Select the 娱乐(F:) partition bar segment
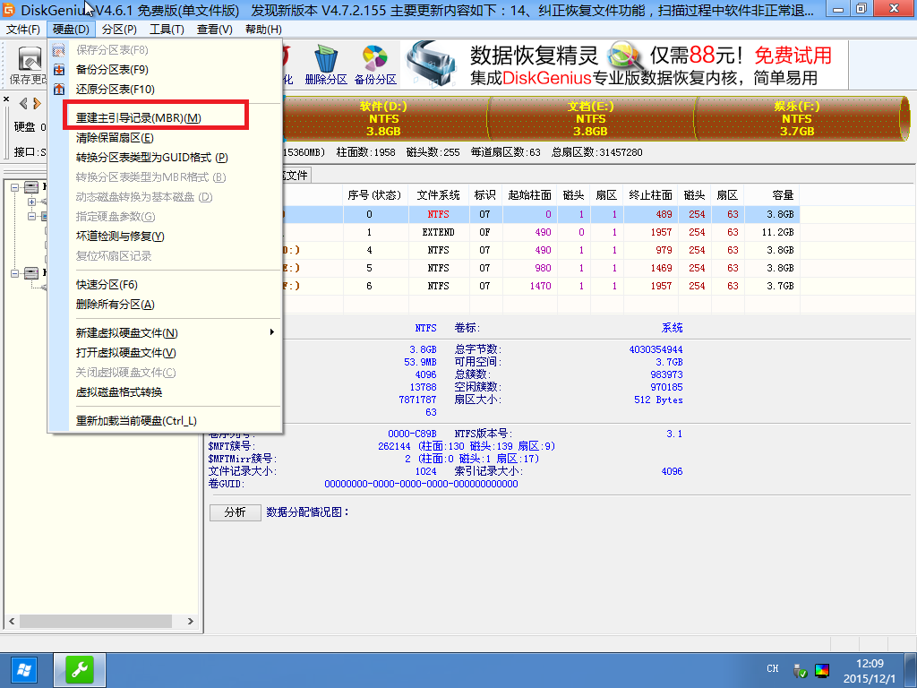The image size is (917, 688). click(x=796, y=118)
